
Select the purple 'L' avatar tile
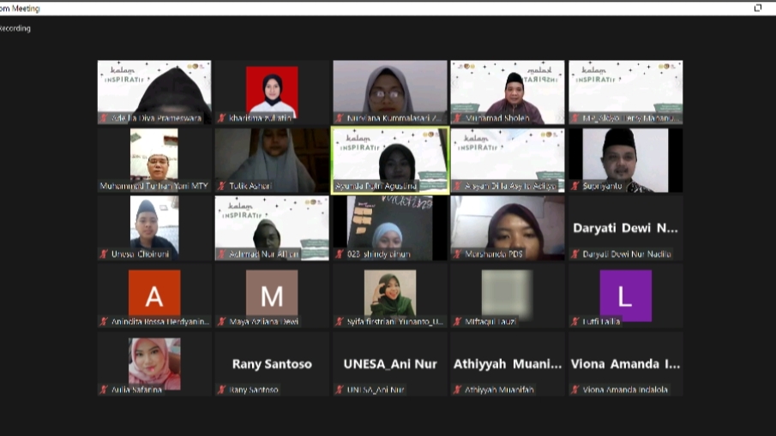pyautogui.click(x=625, y=294)
